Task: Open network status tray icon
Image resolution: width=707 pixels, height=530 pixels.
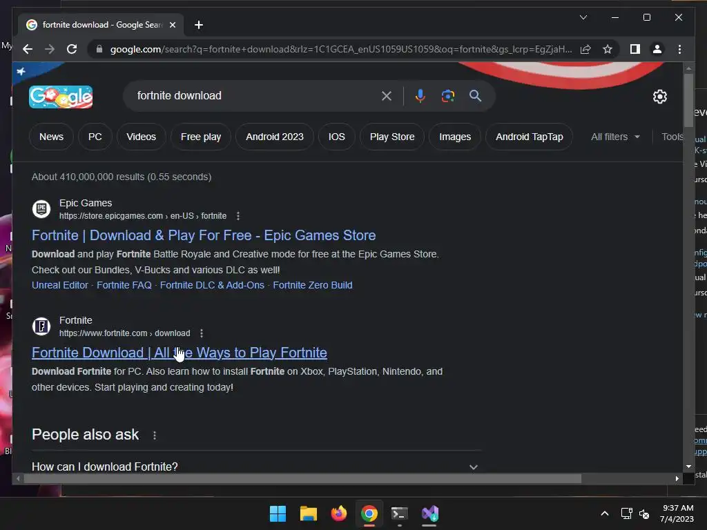Action: (627, 513)
